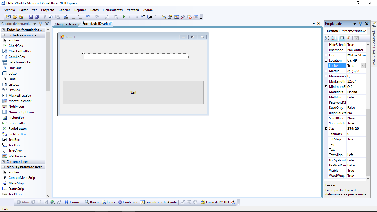
Task: Close the Propiedades panel
Action: (367, 24)
